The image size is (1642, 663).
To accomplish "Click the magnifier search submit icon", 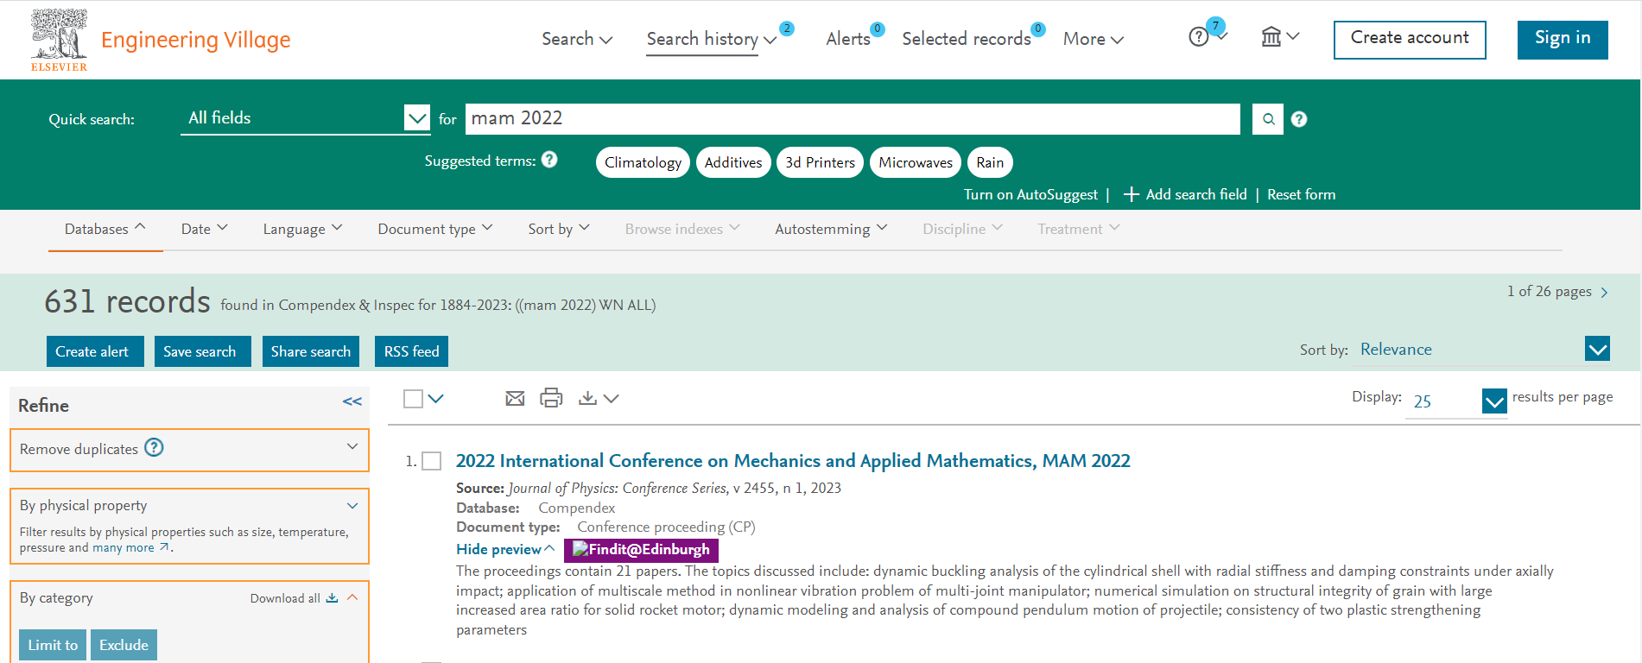I will (1268, 119).
